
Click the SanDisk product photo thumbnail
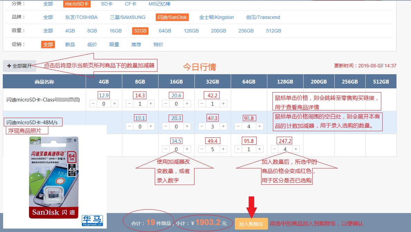pos(54,177)
